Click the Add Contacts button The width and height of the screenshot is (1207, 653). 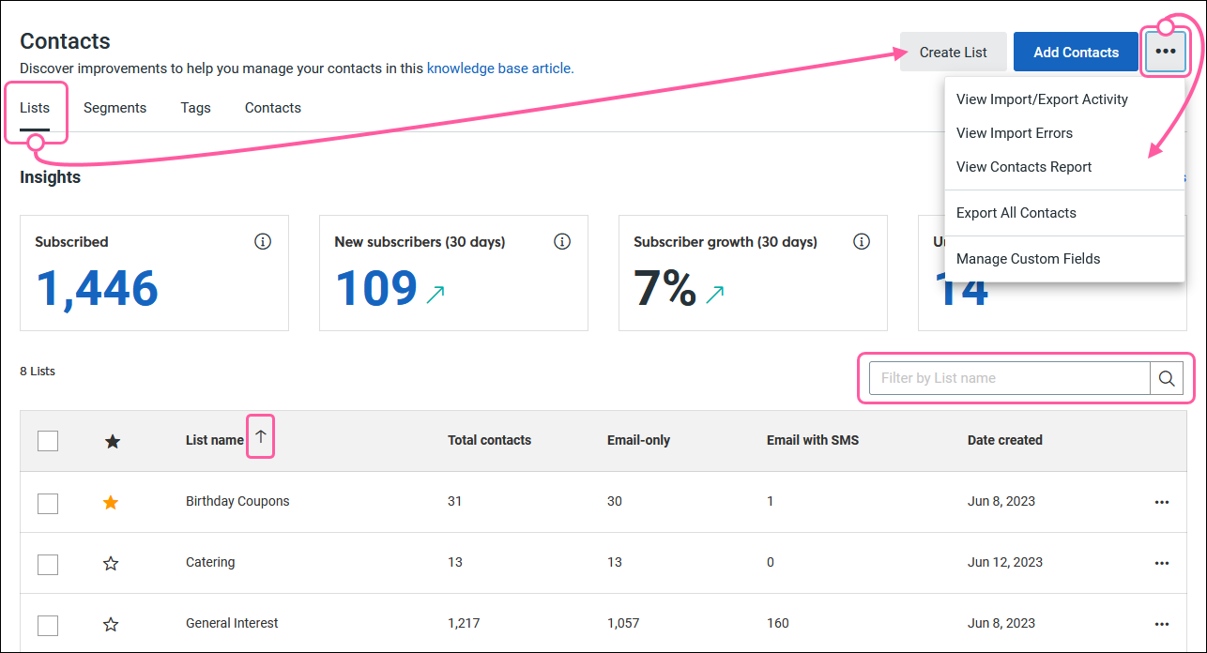click(1076, 52)
